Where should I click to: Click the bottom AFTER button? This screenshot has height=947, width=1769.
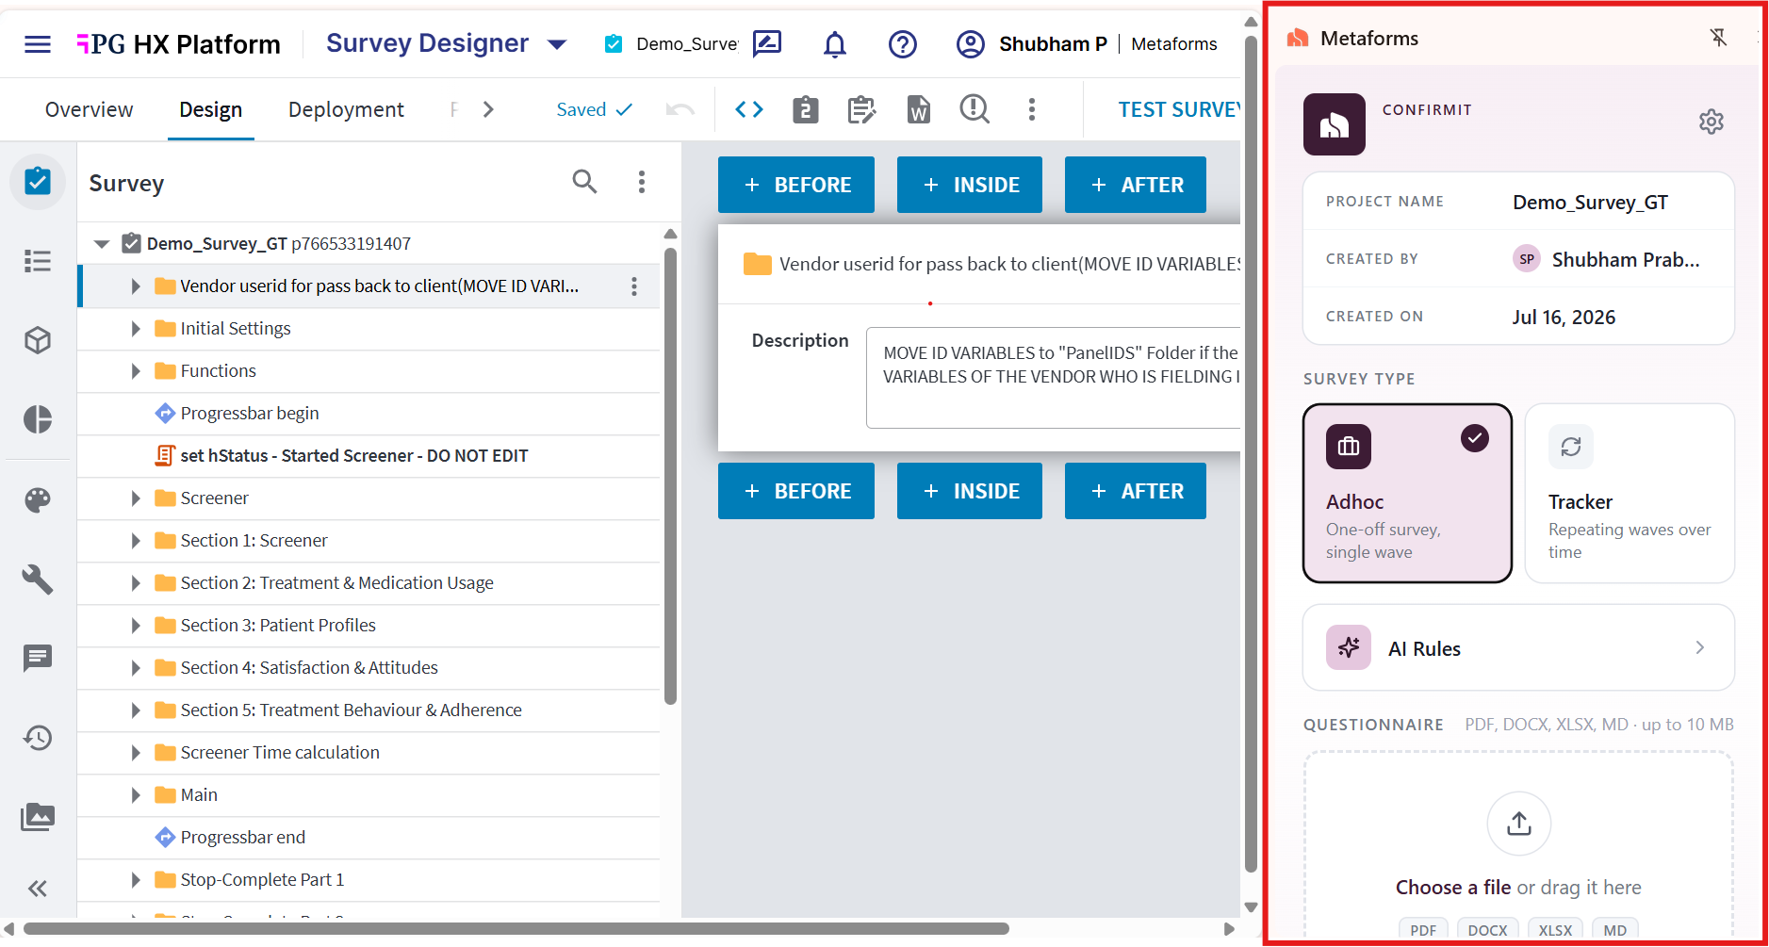(1136, 491)
